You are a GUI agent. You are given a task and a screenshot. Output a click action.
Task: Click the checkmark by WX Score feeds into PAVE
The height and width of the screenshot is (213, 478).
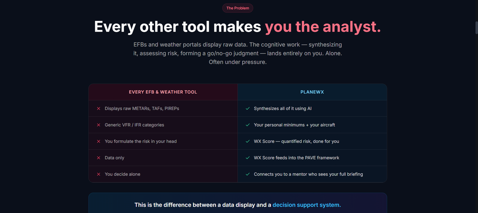248,158
